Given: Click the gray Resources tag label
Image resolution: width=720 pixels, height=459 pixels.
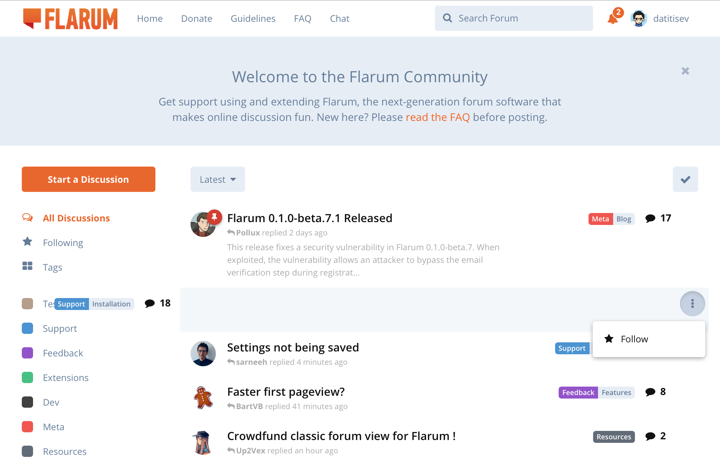Looking at the screenshot, I should click(x=614, y=437).
